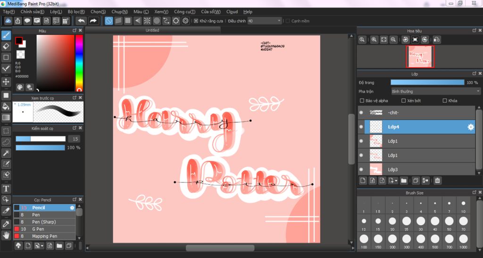Open Pencil brush settings gear
483x258 pixels.
[x=72, y=208]
